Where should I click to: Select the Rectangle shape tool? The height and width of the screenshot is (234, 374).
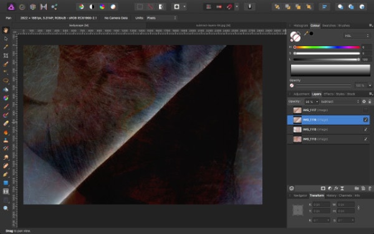[x=6, y=183]
